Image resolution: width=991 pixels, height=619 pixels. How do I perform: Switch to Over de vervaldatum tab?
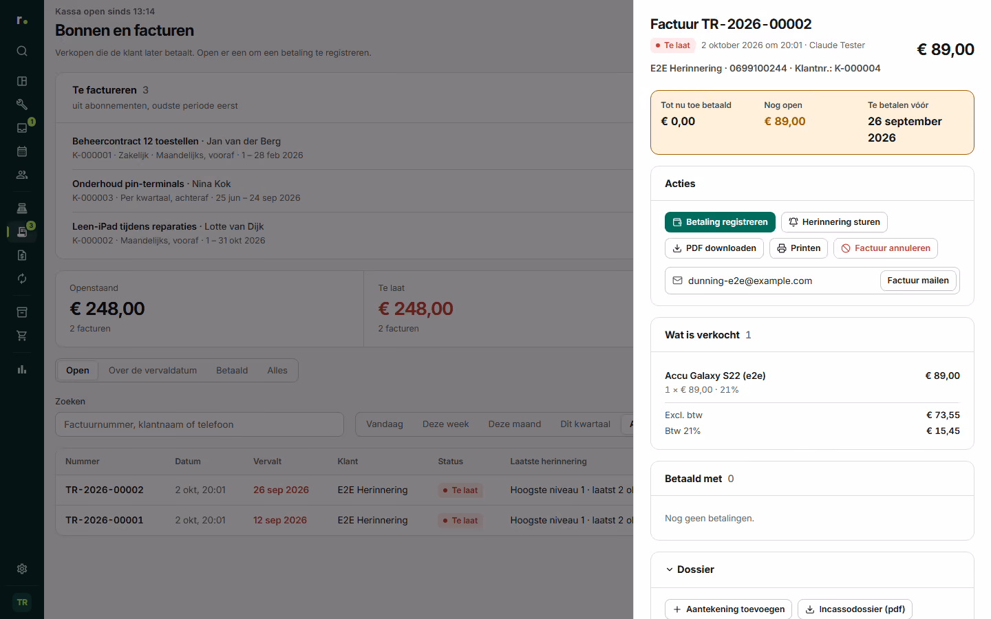point(153,370)
